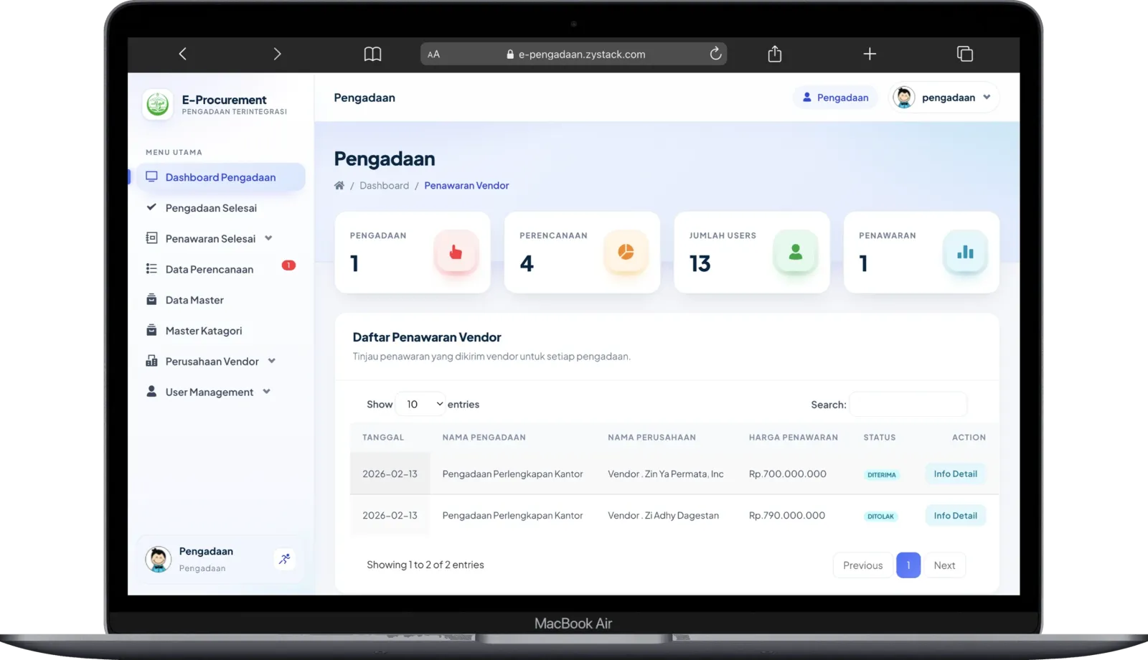Screen dimensions: 1148x660
Task: Click the AA reader text-size button
Action: coord(433,55)
